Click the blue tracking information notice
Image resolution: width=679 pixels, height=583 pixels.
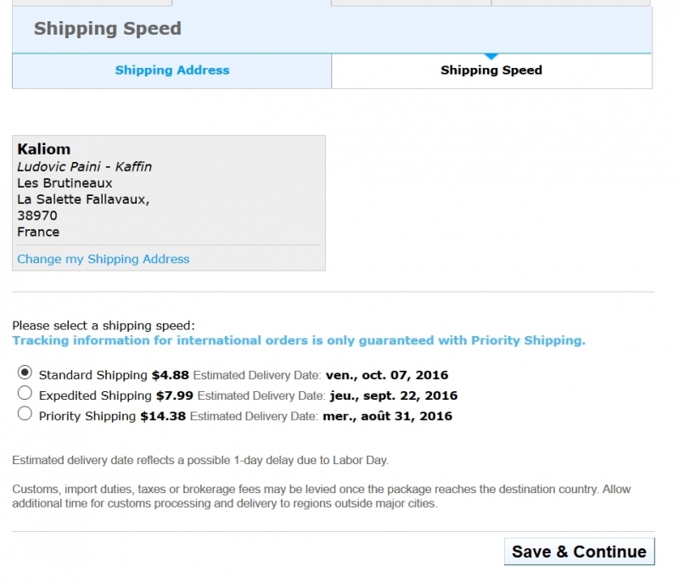299,340
